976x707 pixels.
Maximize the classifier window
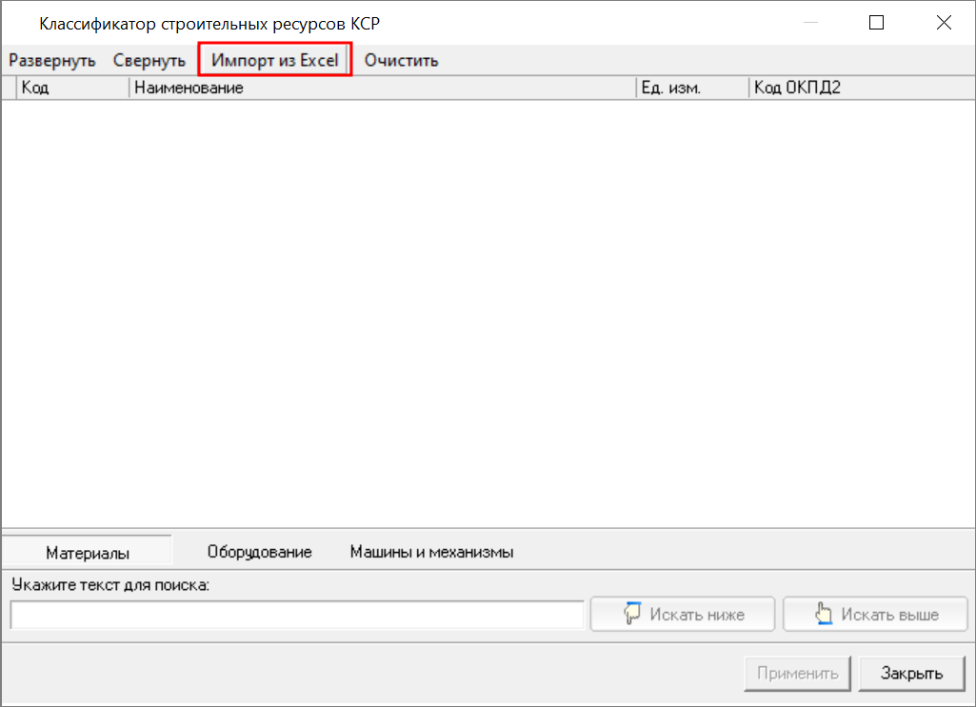[877, 23]
